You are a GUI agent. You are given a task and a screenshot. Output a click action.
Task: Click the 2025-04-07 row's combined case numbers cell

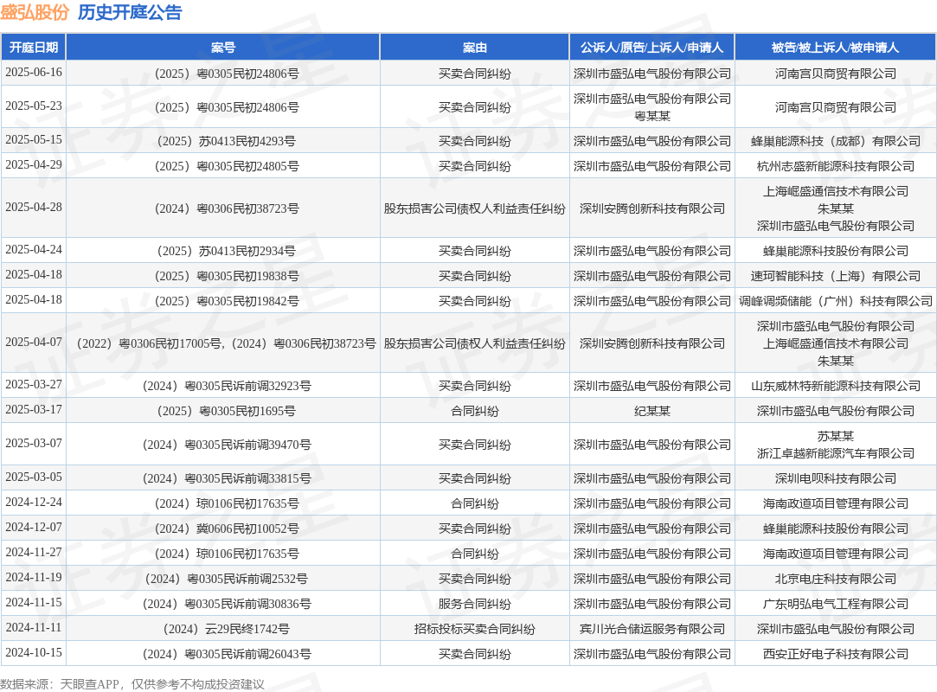(x=223, y=343)
